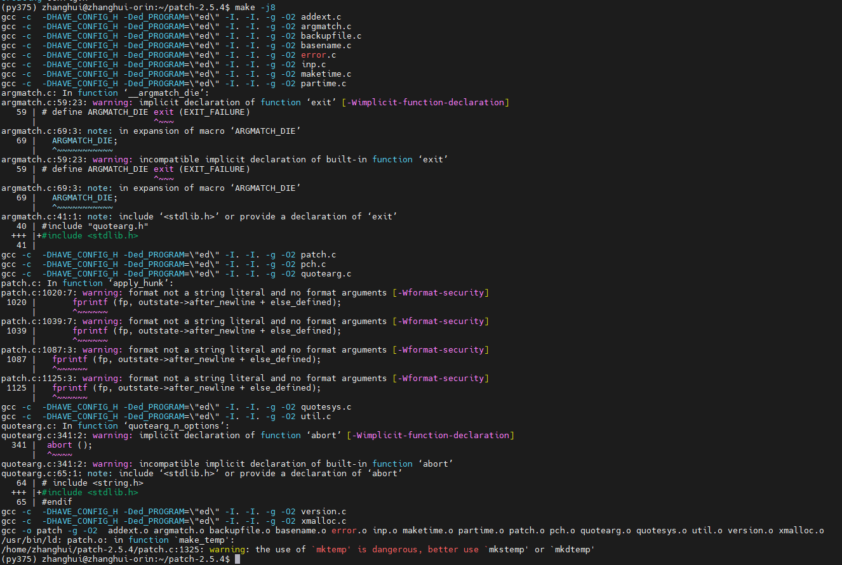
Task: Click addext.o in the link command
Action: 128,530
